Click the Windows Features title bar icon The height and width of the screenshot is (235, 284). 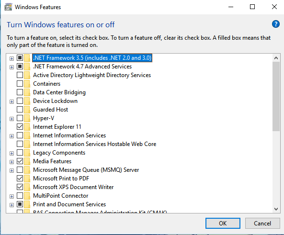[x=8, y=7]
